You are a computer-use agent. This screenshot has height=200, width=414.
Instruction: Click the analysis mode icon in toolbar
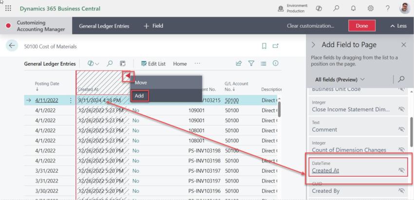tap(123, 63)
